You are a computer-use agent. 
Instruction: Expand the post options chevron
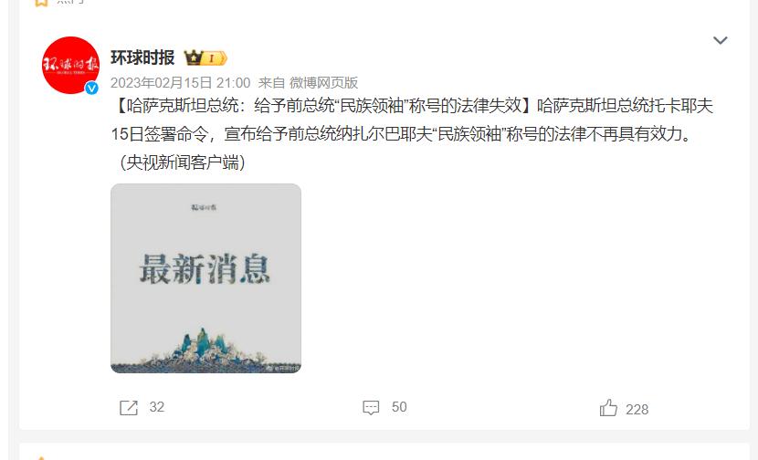(721, 40)
